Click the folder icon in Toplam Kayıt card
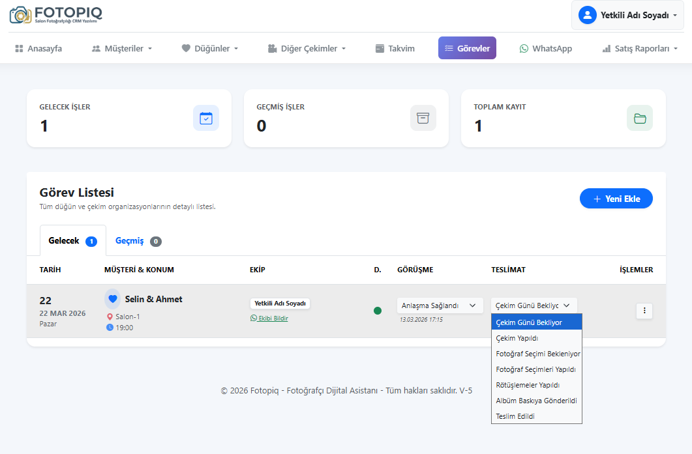Screen dimensions: 692x454 639,118
